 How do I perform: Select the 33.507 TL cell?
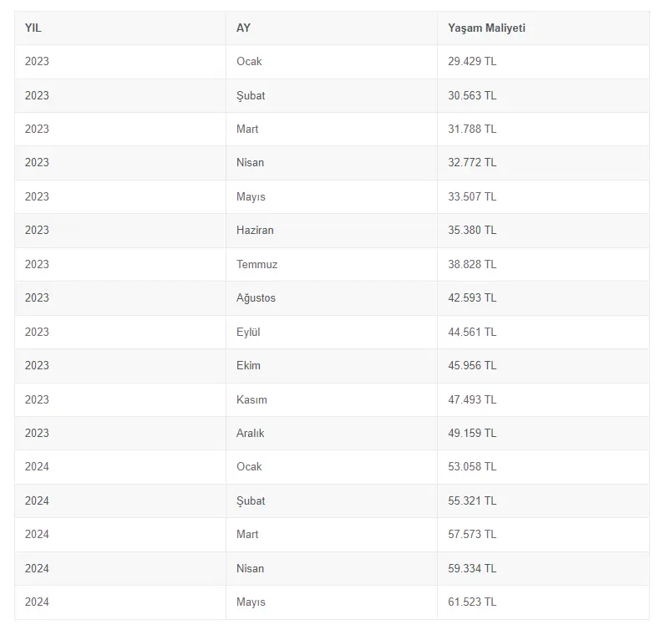tap(472, 196)
